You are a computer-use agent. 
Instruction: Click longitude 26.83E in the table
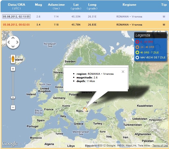pos(92,25)
